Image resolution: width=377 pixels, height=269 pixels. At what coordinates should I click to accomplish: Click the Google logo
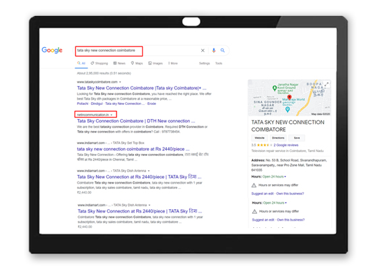52,50
